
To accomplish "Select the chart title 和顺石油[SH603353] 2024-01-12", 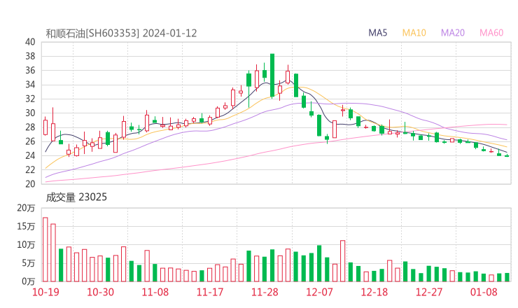I will [121, 34].
